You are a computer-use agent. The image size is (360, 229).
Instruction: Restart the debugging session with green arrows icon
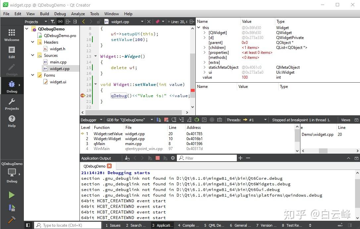tap(197, 120)
